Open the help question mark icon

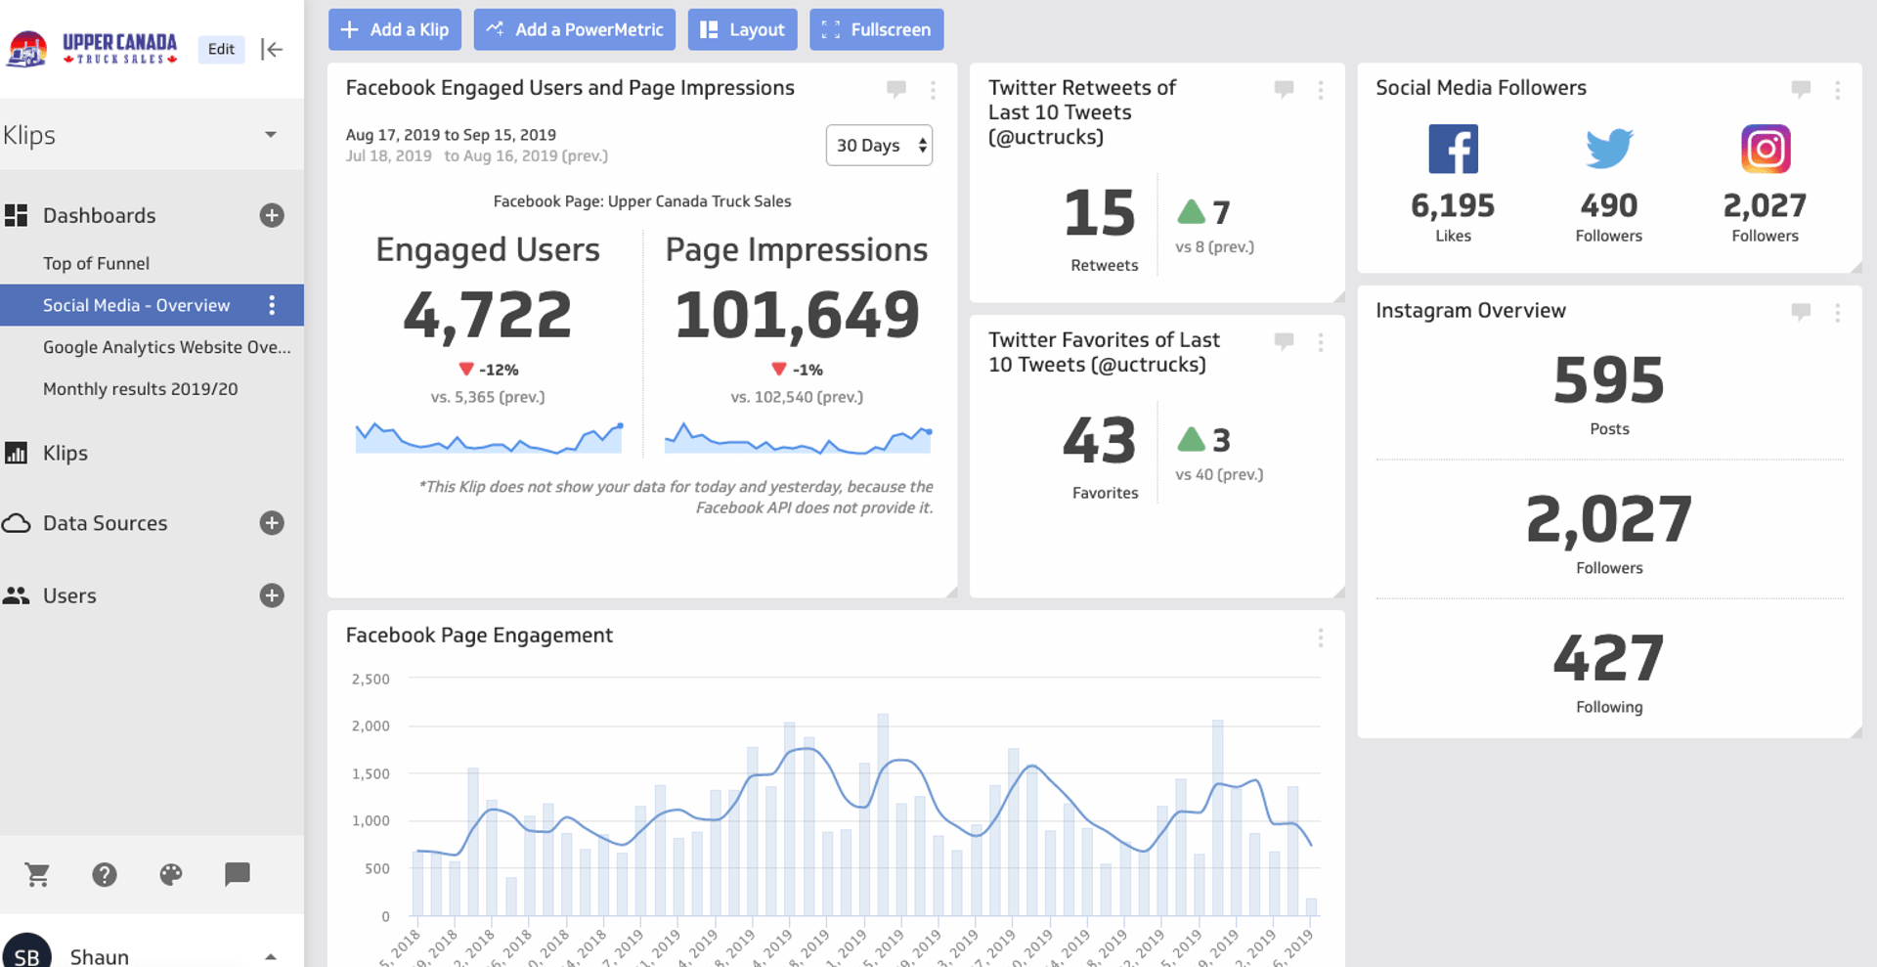click(105, 874)
